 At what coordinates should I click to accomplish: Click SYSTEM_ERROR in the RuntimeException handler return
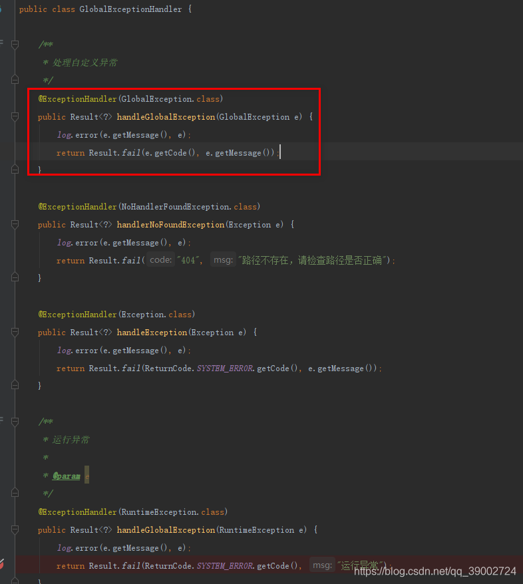point(225,566)
